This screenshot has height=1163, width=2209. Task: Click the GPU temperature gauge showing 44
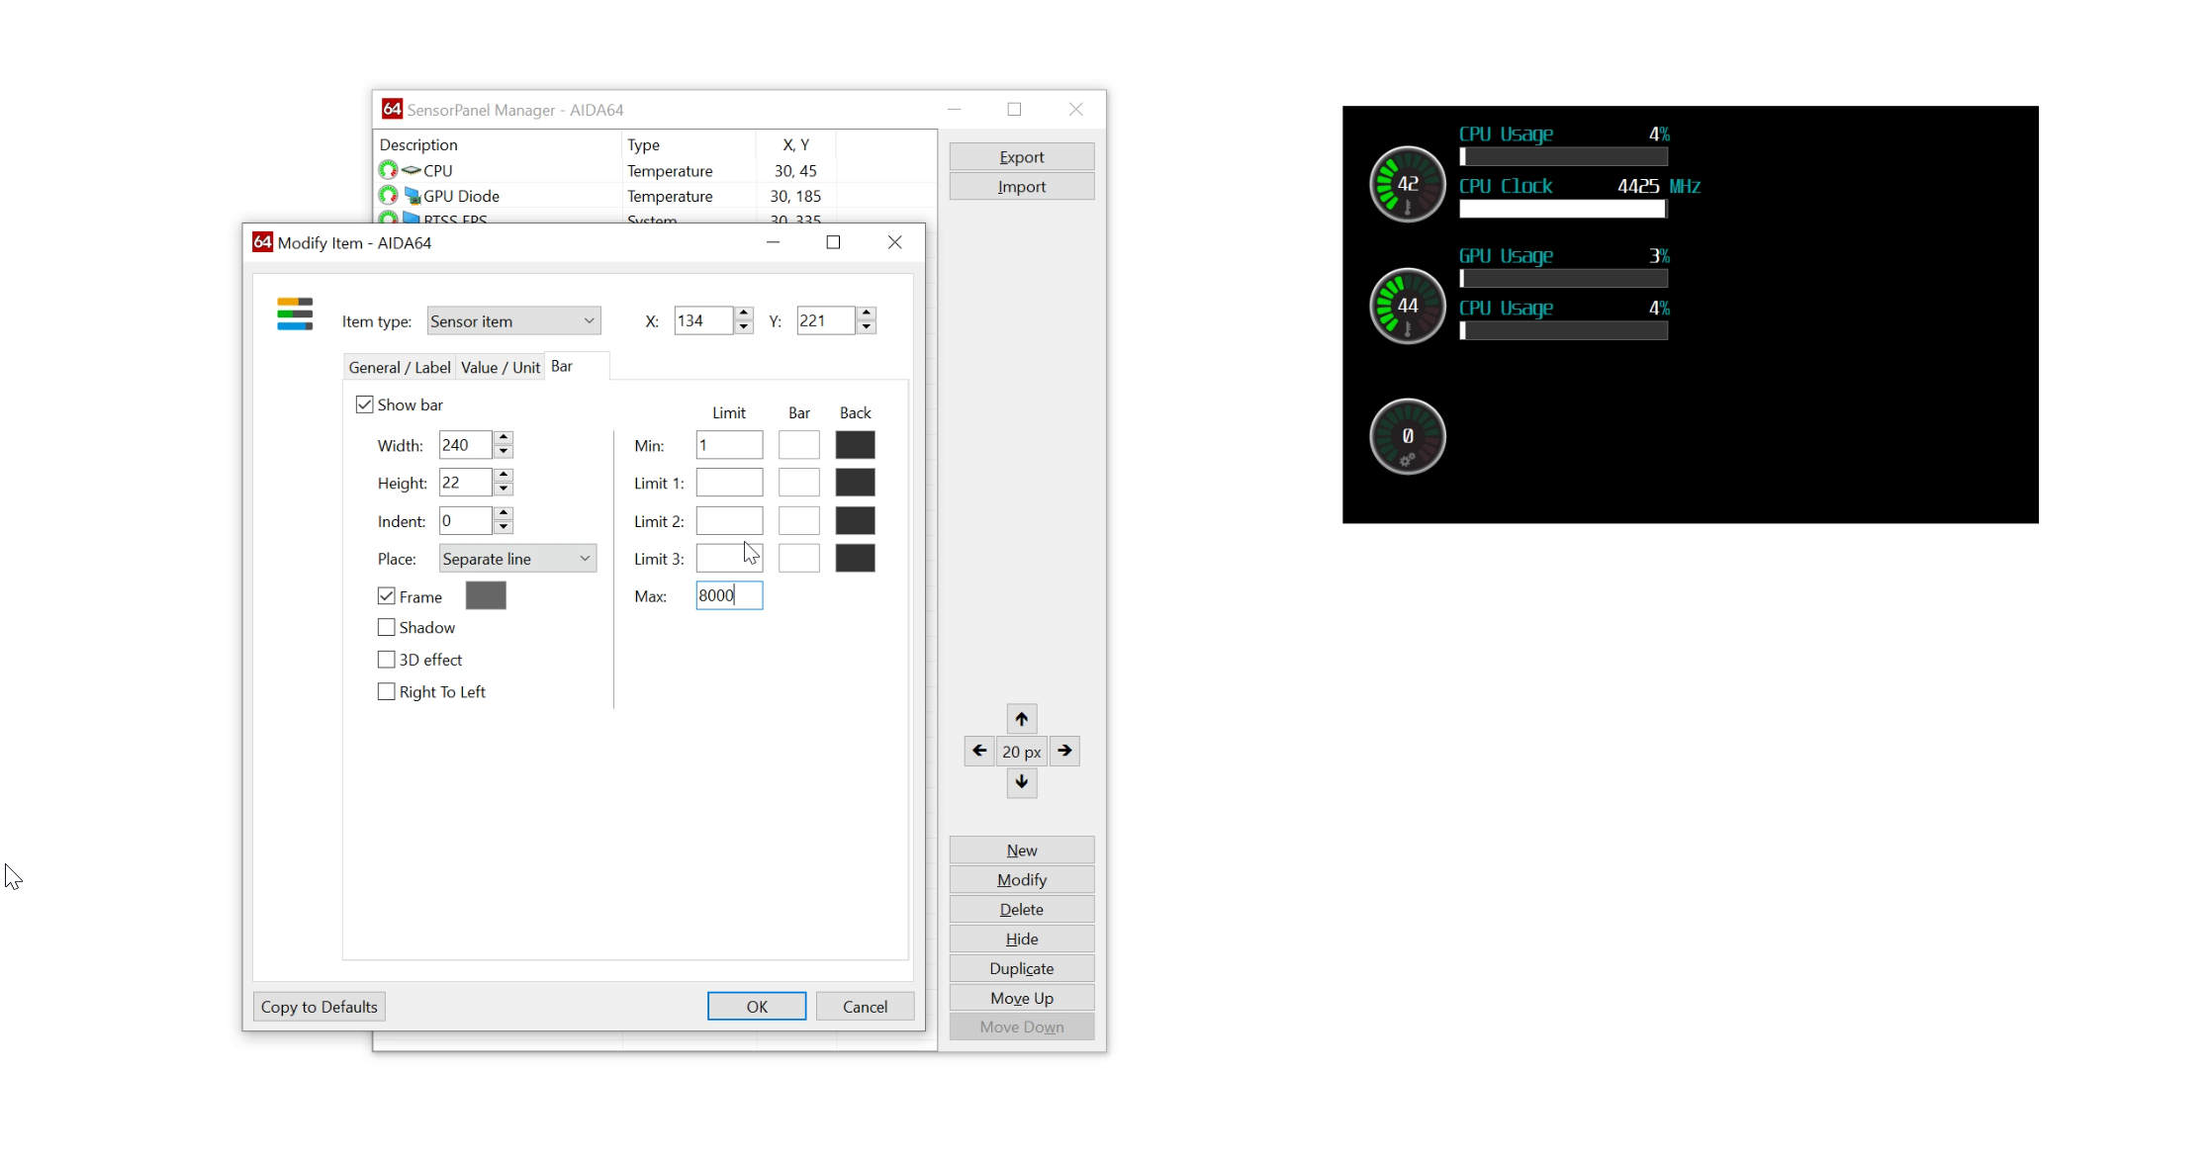(1408, 307)
